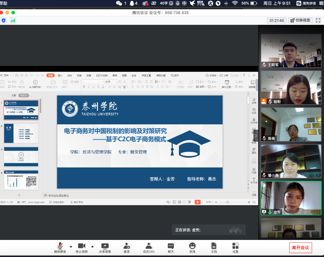Select slide 2 thumbnail in panel
Screen dimensions: 324x257
pos(21,133)
